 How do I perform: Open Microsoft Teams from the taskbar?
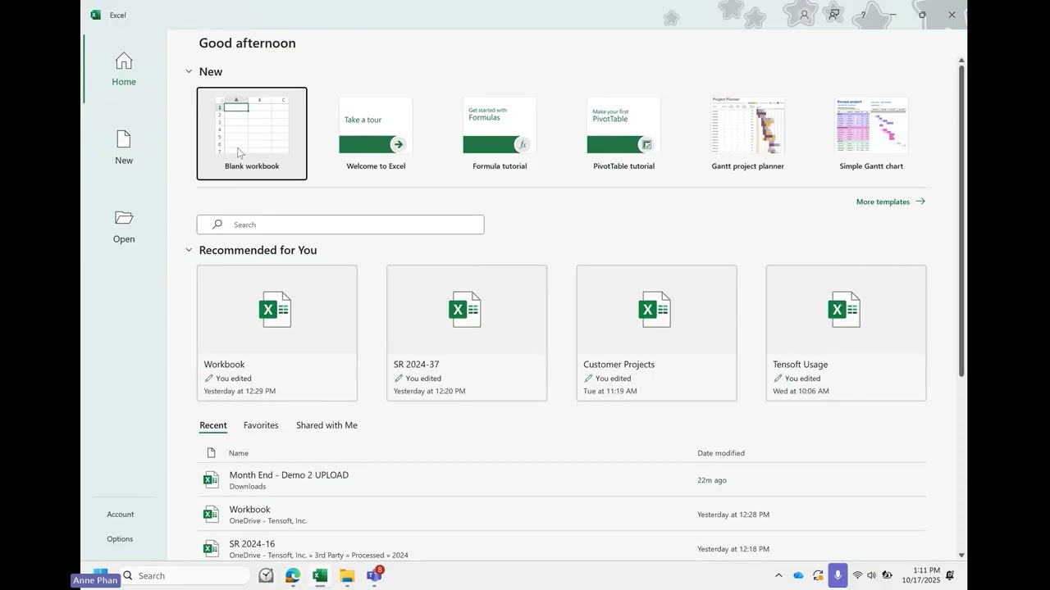(x=374, y=575)
